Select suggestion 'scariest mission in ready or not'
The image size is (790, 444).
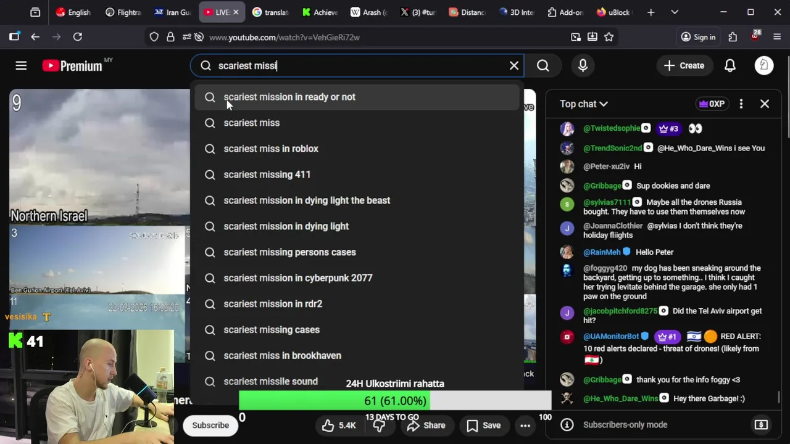tap(357, 97)
